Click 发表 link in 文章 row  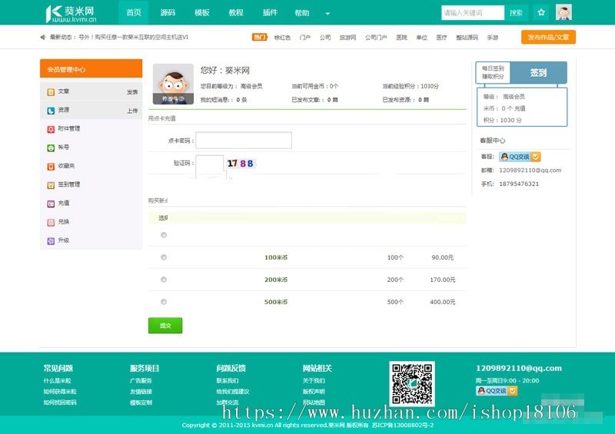point(132,92)
